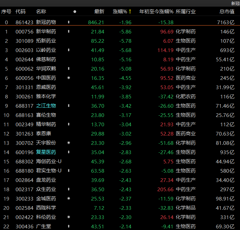Click the marker icon beside 新冠药物
The height and width of the screenshot is (230, 240).
click(x=69, y=22)
